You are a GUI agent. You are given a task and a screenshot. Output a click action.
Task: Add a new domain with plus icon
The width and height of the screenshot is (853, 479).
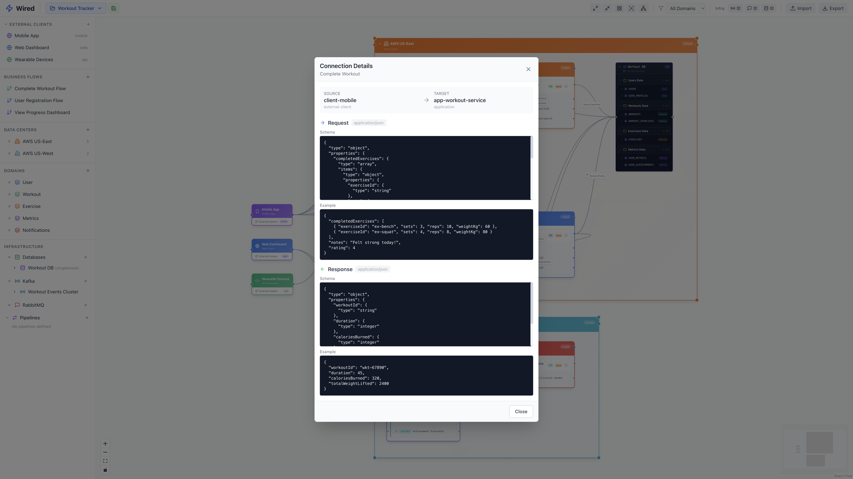point(88,171)
